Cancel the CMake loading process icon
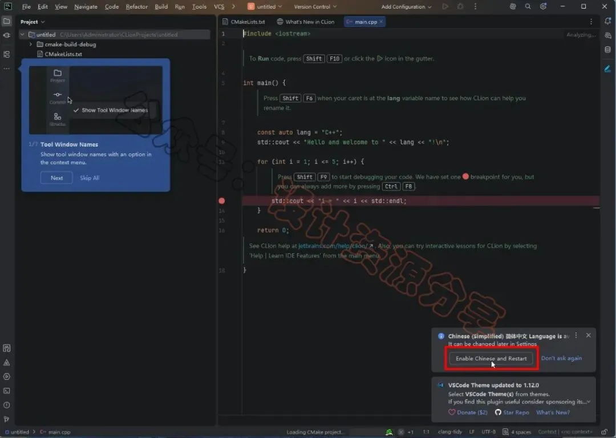The height and width of the screenshot is (438, 616). [x=401, y=432]
